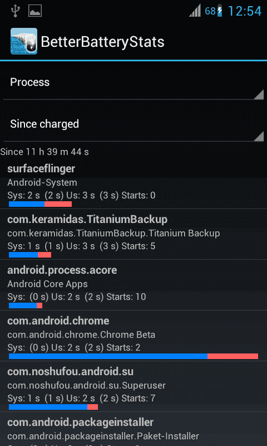Tap the Chrome Beta usage bar
This screenshot has width=267, height=446.
[133, 356]
